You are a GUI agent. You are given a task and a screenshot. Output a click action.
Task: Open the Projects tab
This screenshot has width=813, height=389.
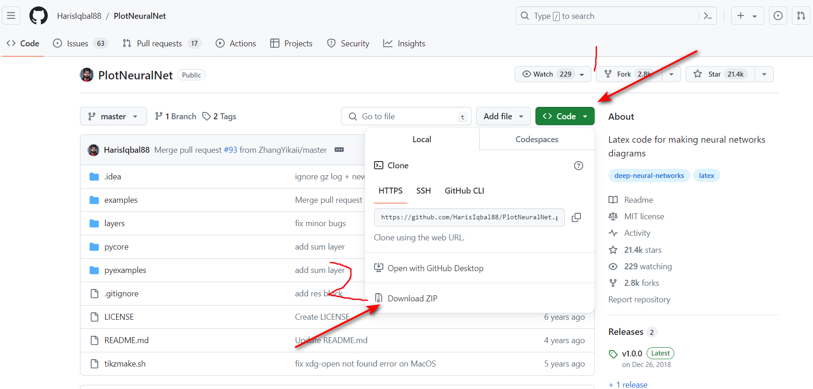coord(291,44)
